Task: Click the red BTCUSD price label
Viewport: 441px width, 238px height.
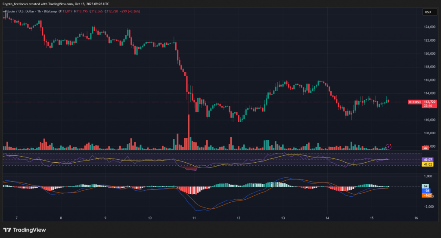Action: pos(414,102)
